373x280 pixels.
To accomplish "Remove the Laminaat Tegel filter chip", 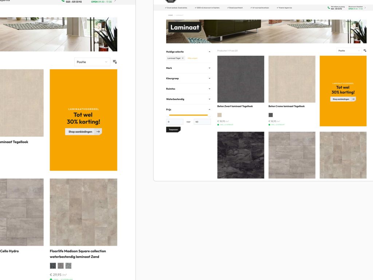I will [x=183, y=58].
